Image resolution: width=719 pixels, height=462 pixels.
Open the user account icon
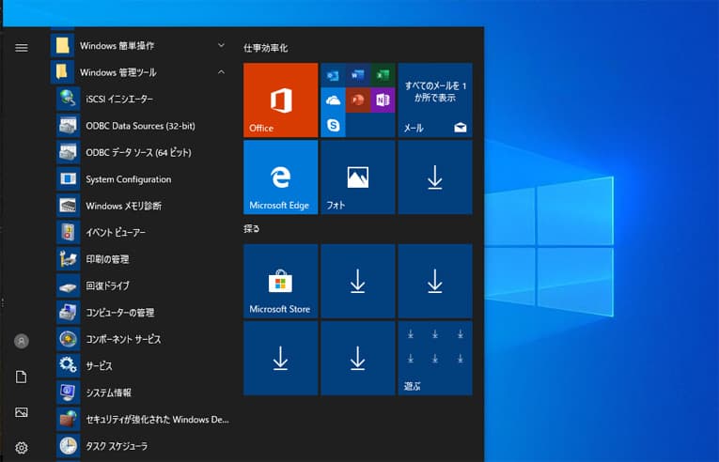click(x=22, y=341)
